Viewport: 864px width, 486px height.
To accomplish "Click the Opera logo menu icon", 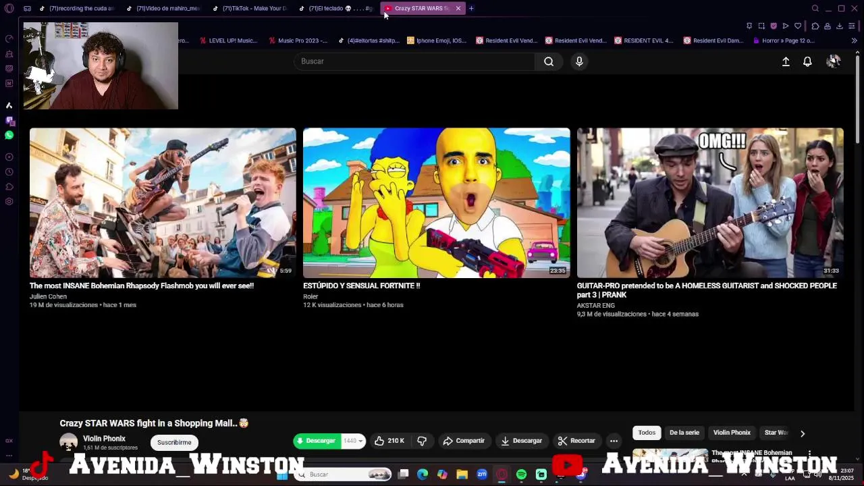I will (x=9, y=8).
